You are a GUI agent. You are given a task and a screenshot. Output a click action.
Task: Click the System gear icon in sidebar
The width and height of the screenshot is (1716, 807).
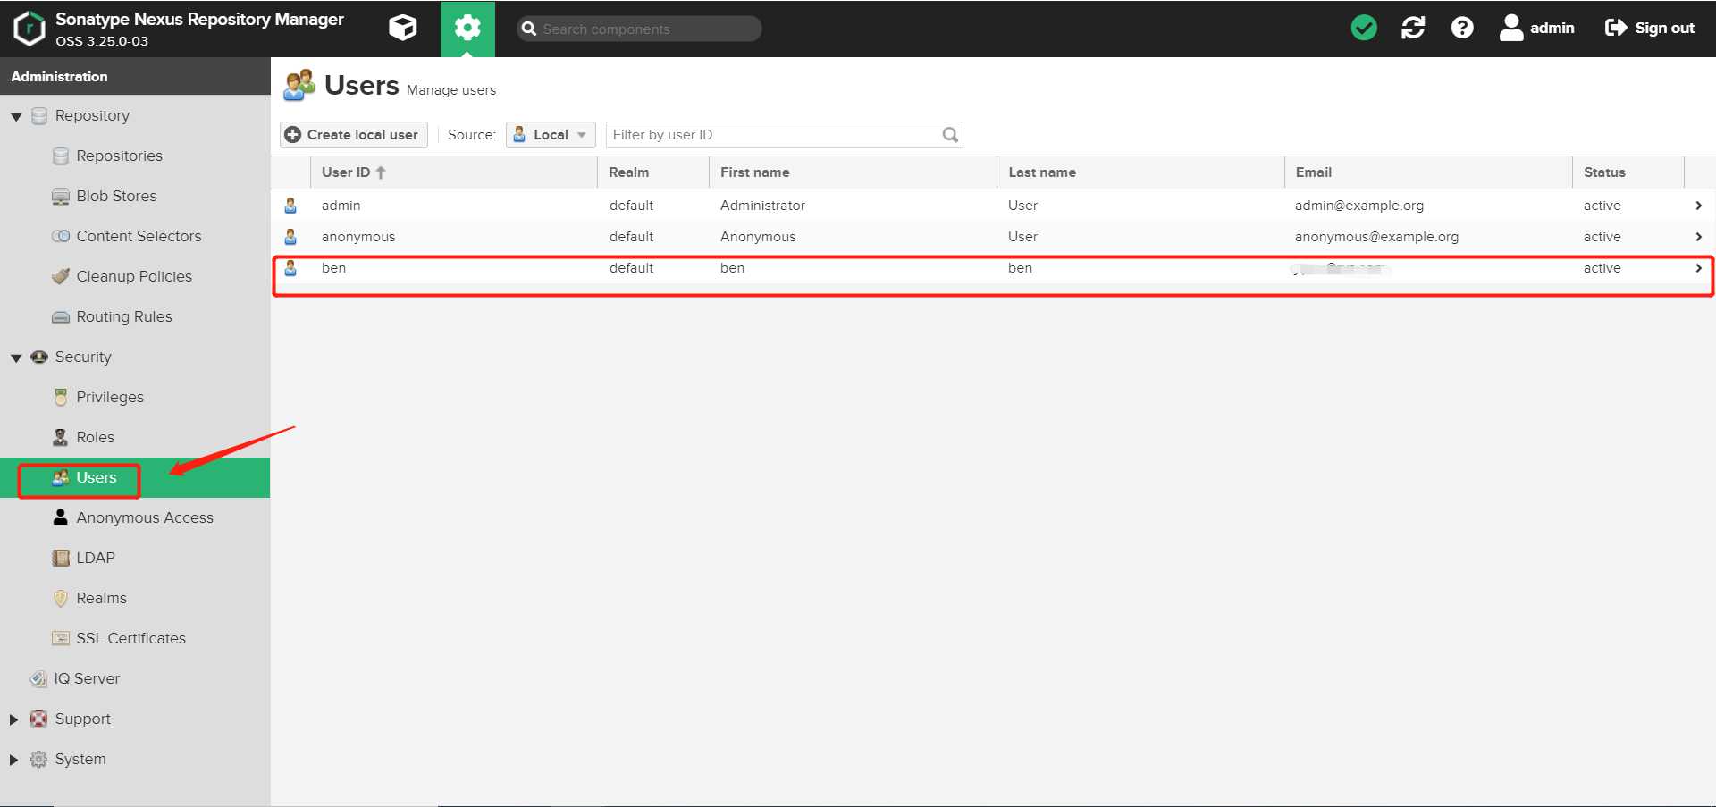click(39, 760)
